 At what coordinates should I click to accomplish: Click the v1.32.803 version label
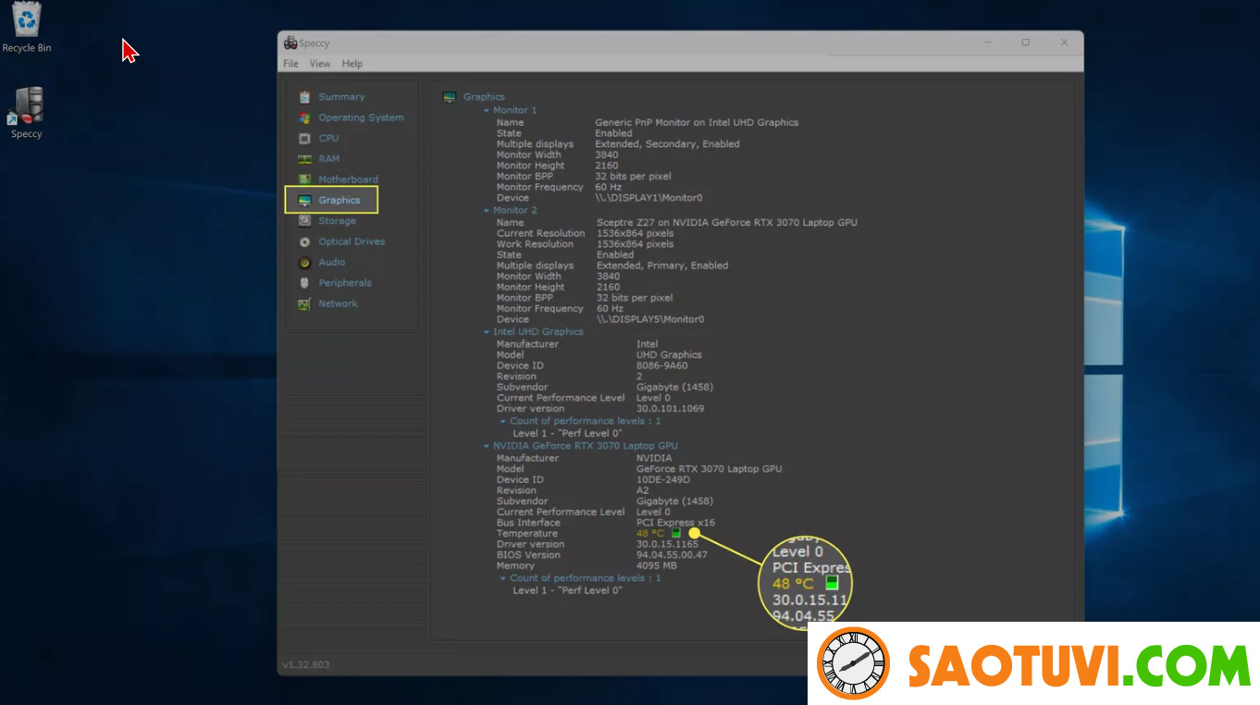[x=306, y=664]
